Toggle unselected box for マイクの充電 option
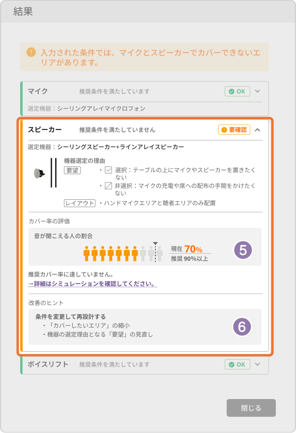296x433 pixels. point(108,186)
